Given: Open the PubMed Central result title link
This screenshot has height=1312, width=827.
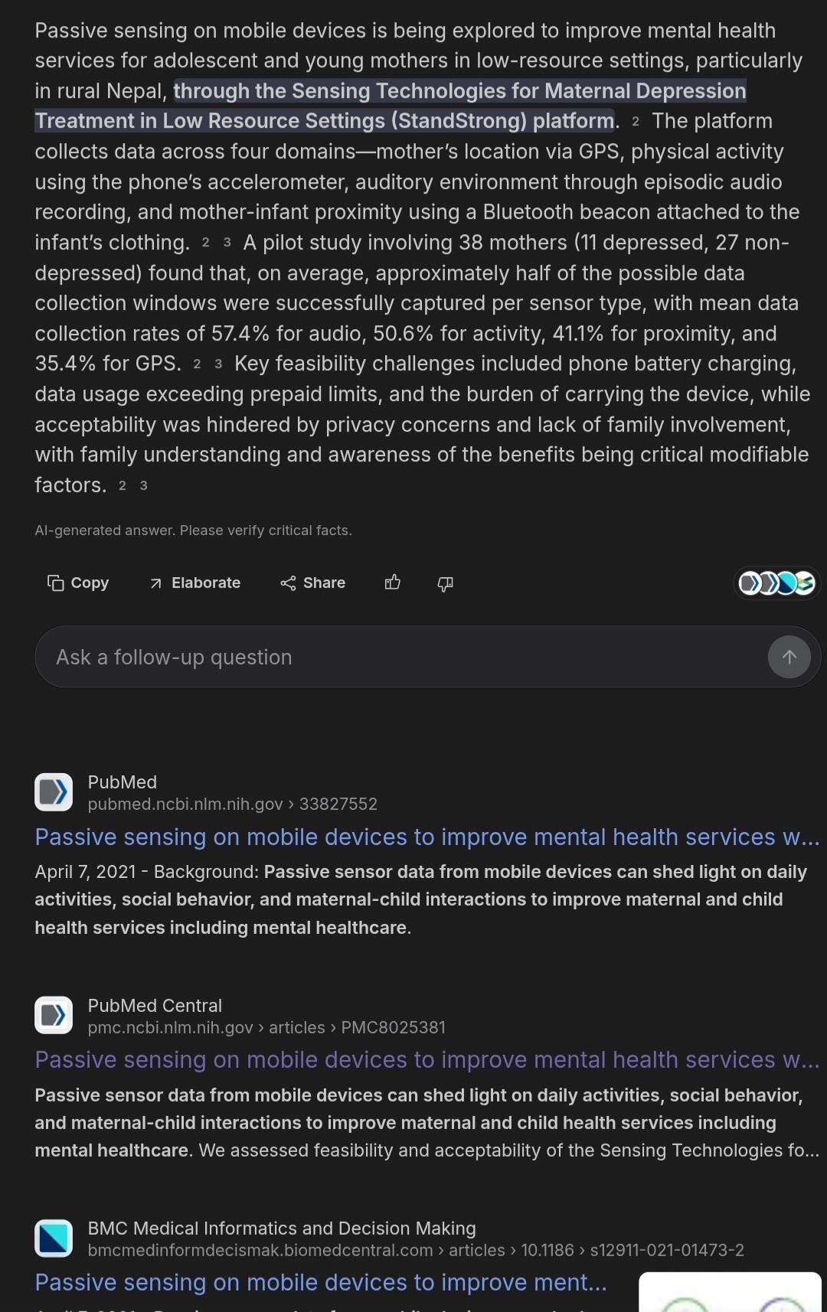Looking at the screenshot, I should coord(427,1060).
